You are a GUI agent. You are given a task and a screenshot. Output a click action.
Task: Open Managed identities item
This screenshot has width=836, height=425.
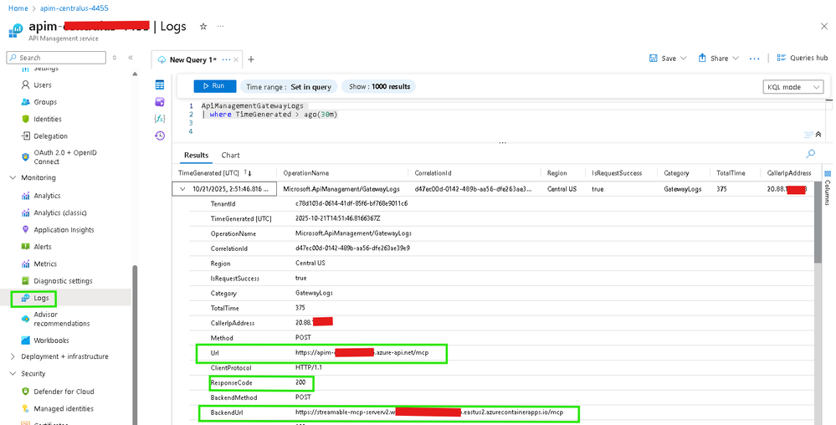pos(64,408)
